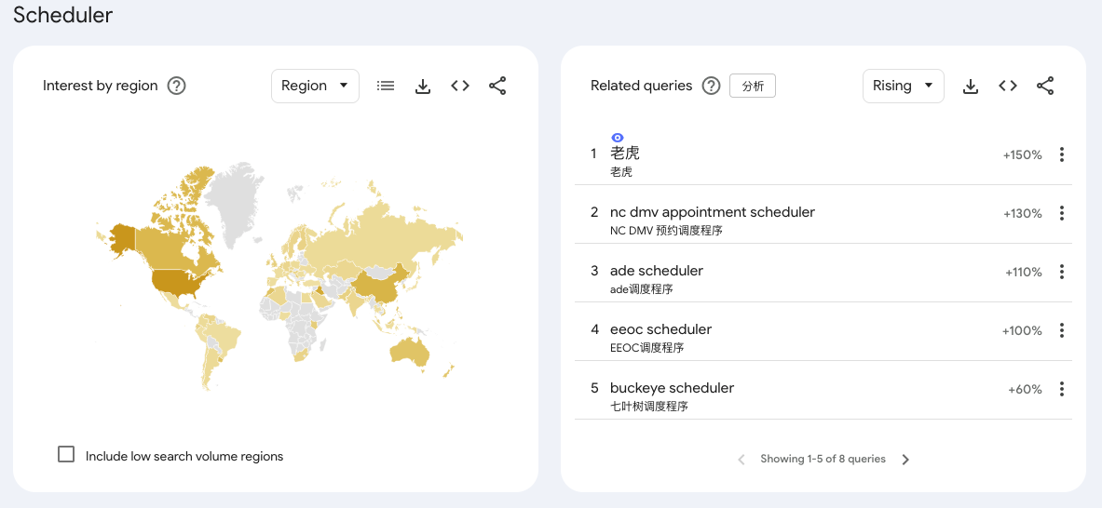Open the Region dropdown
1102x508 pixels.
pos(315,86)
